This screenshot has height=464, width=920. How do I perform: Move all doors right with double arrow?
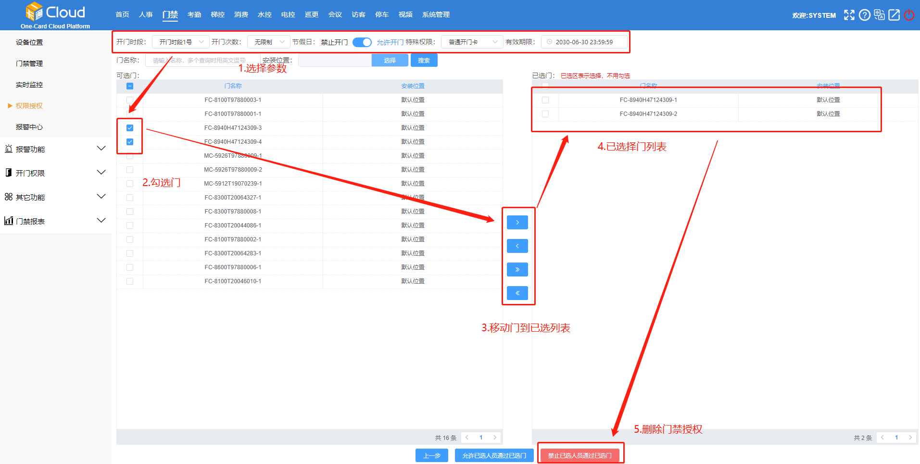coord(517,270)
